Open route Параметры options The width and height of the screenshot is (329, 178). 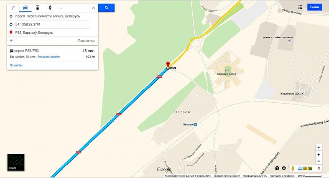coord(87,41)
